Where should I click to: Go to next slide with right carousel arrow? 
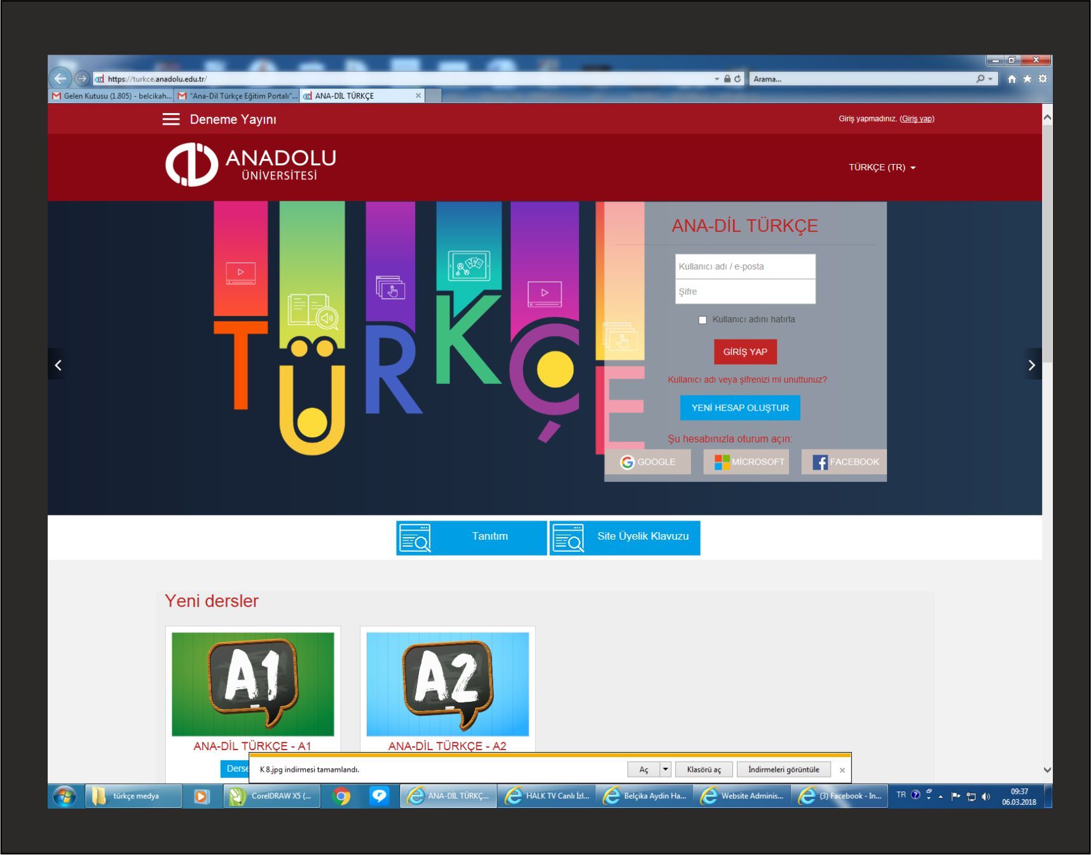tap(1031, 365)
